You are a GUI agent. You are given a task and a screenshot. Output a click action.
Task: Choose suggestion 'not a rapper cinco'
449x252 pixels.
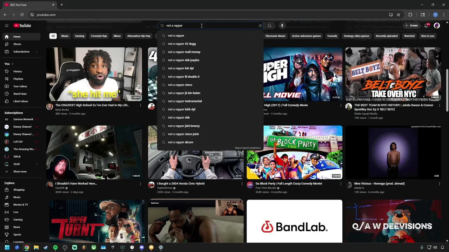pyautogui.click(x=210, y=85)
